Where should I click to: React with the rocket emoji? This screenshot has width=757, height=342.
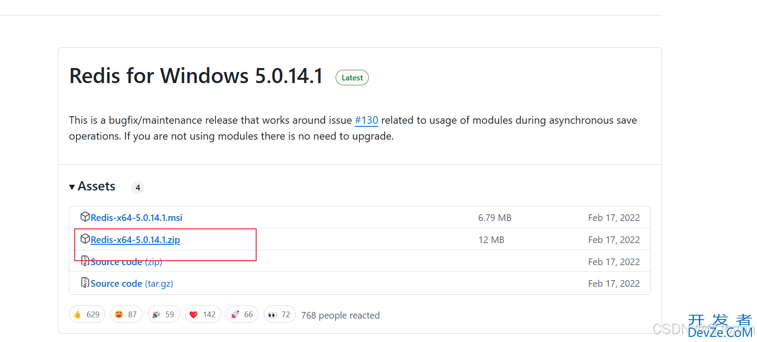coord(242,315)
